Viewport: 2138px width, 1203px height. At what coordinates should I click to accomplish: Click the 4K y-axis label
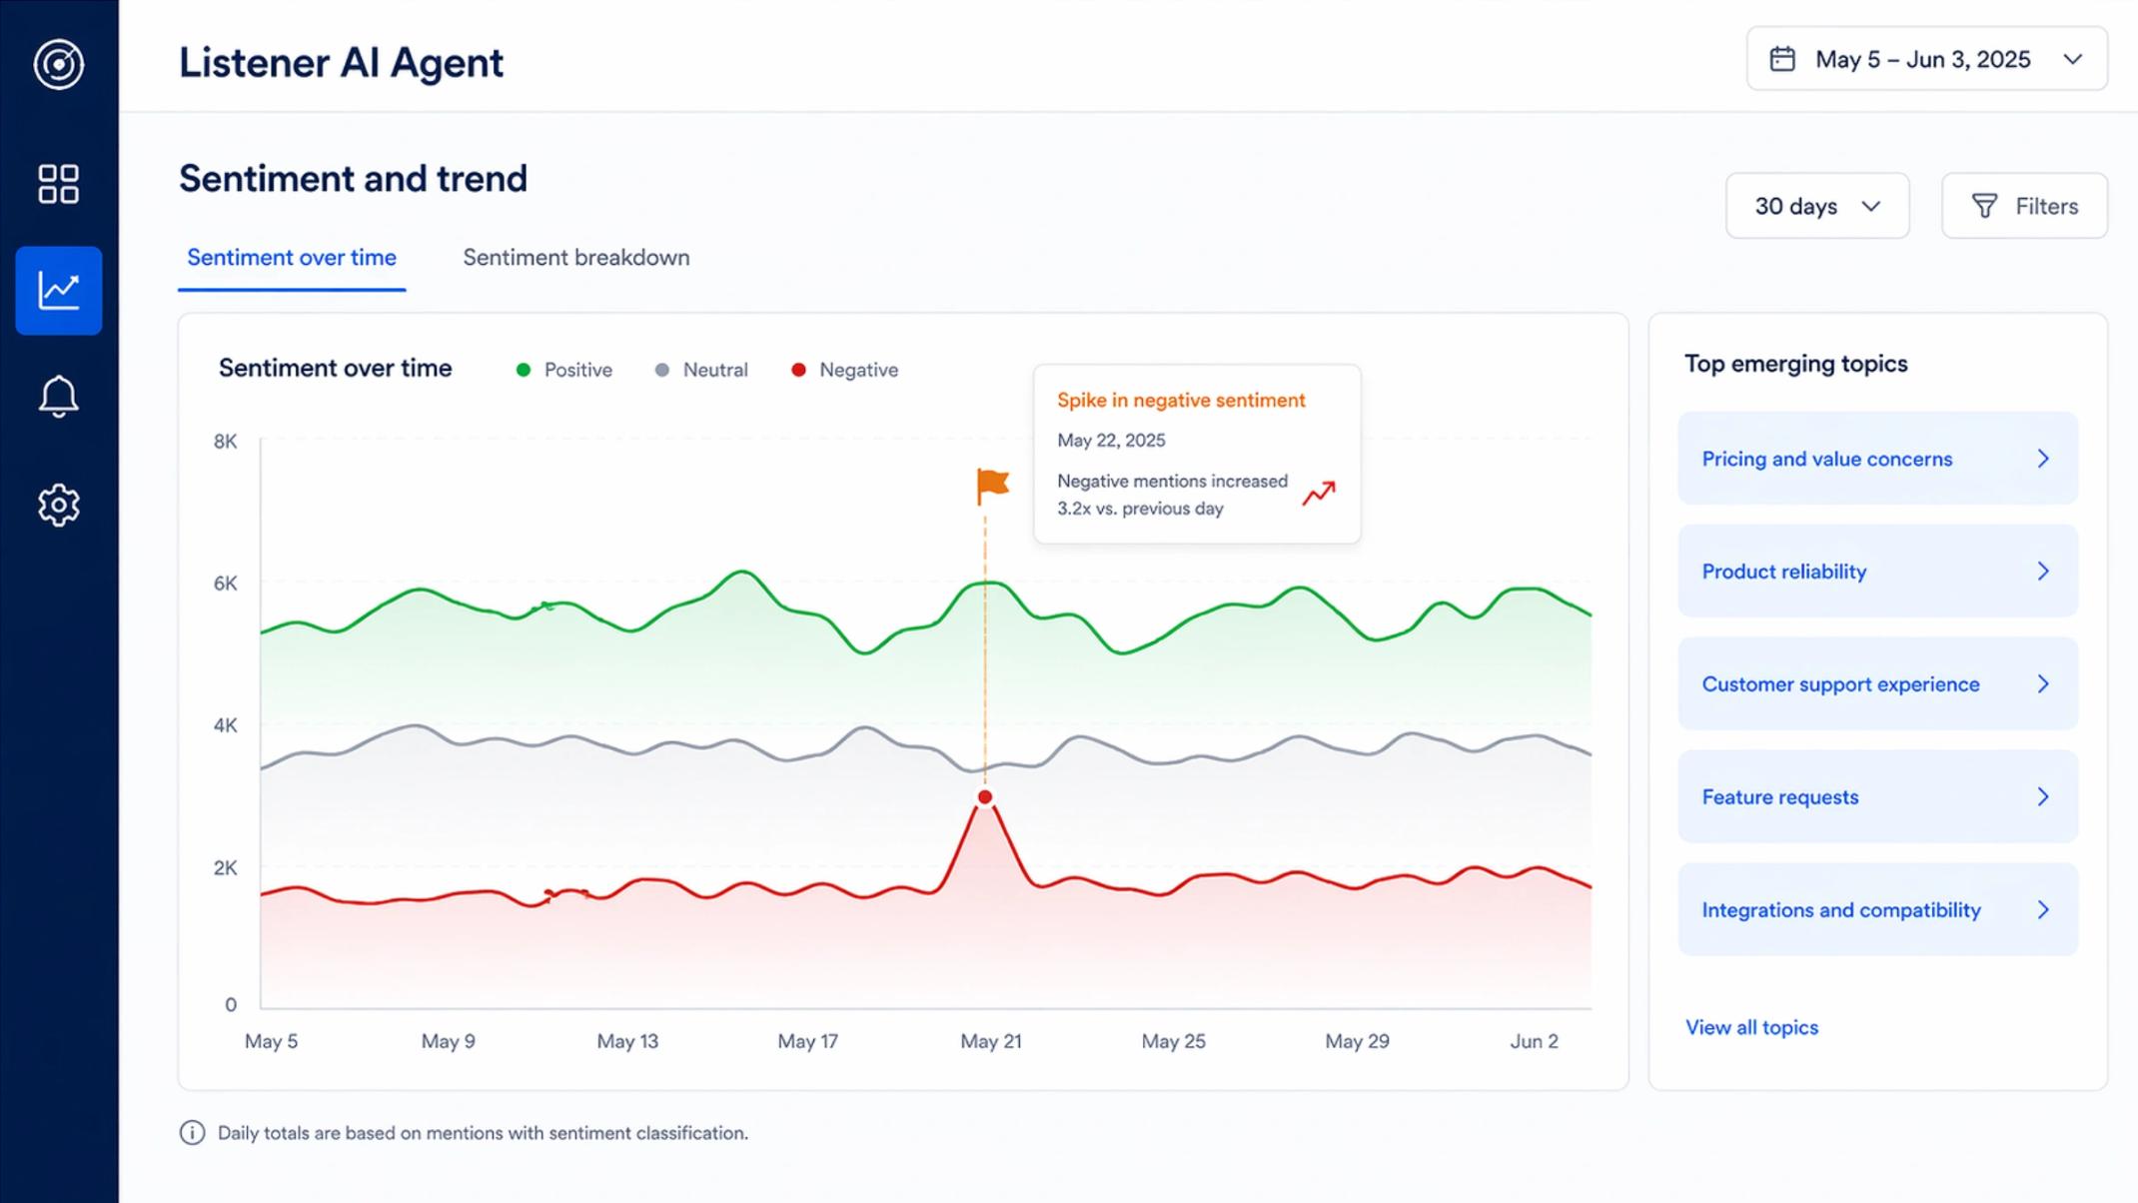click(226, 725)
